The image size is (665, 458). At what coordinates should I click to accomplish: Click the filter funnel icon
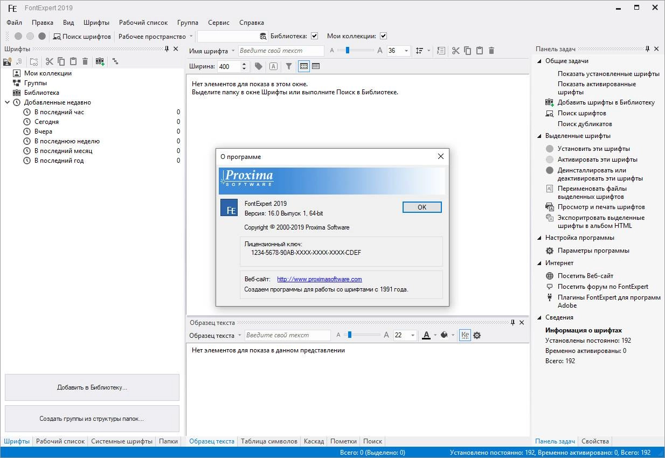[x=289, y=66]
